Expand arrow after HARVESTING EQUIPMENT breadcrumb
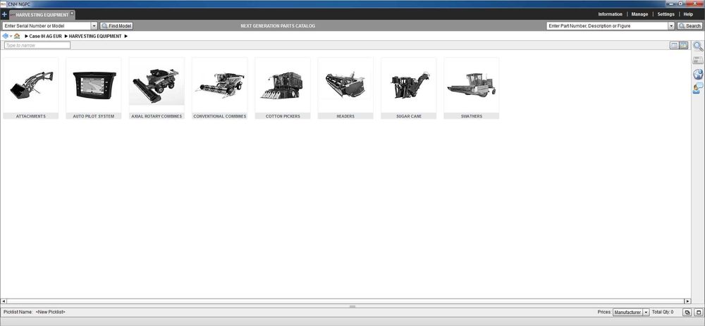705x326 pixels. (126, 36)
